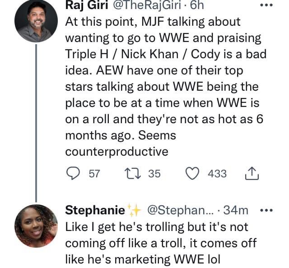View the 57 replies count
The height and width of the screenshot is (268, 289).
(94, 173)
